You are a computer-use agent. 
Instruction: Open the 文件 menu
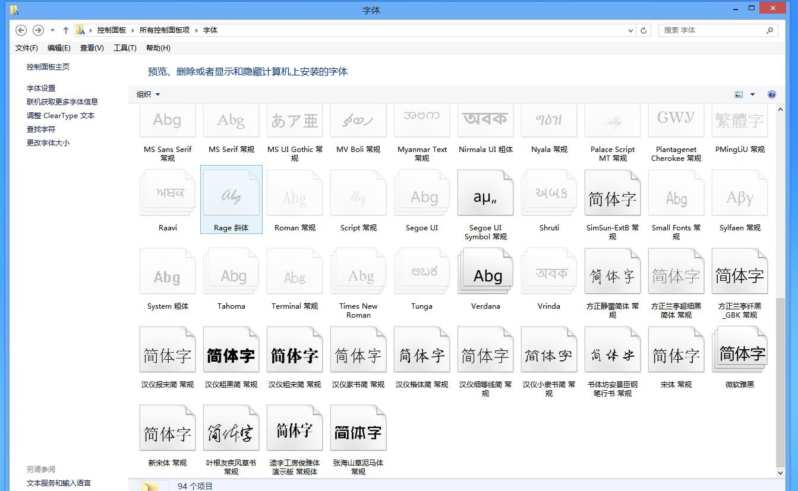click(x=26, y=47)
